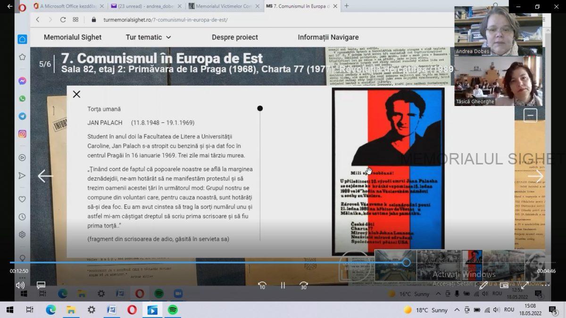Image resolution: width=566 pixels, height=318 pixels.
Task: Reload the page in the Opera browser
Action: (x=63, y=20)
